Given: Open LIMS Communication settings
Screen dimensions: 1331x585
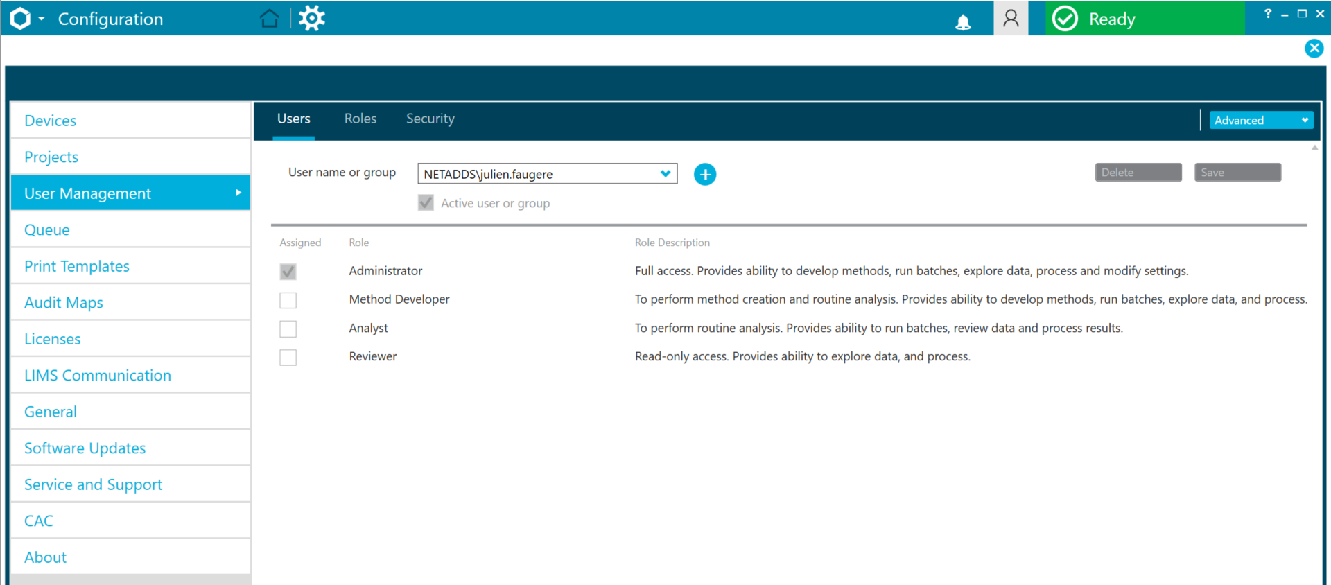Looking at the screenshot, I should click(98, 376).
